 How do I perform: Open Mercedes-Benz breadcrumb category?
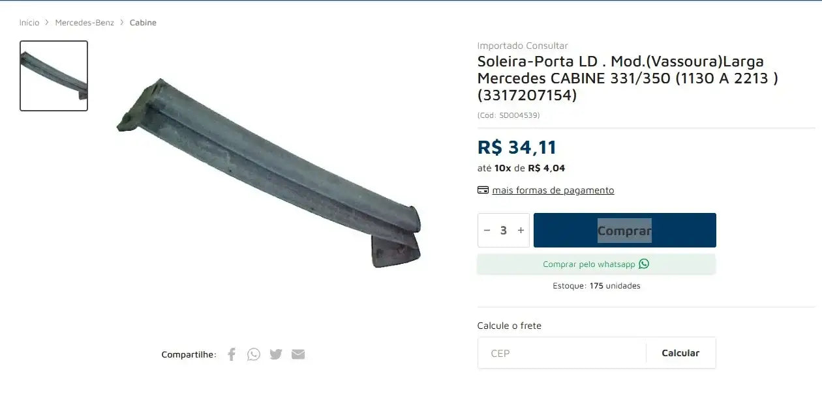(x=85, y=23)
